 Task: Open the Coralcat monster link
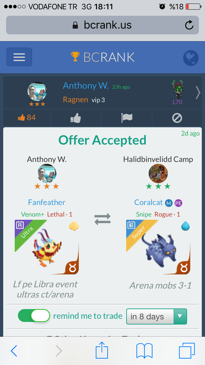(149, 202)
